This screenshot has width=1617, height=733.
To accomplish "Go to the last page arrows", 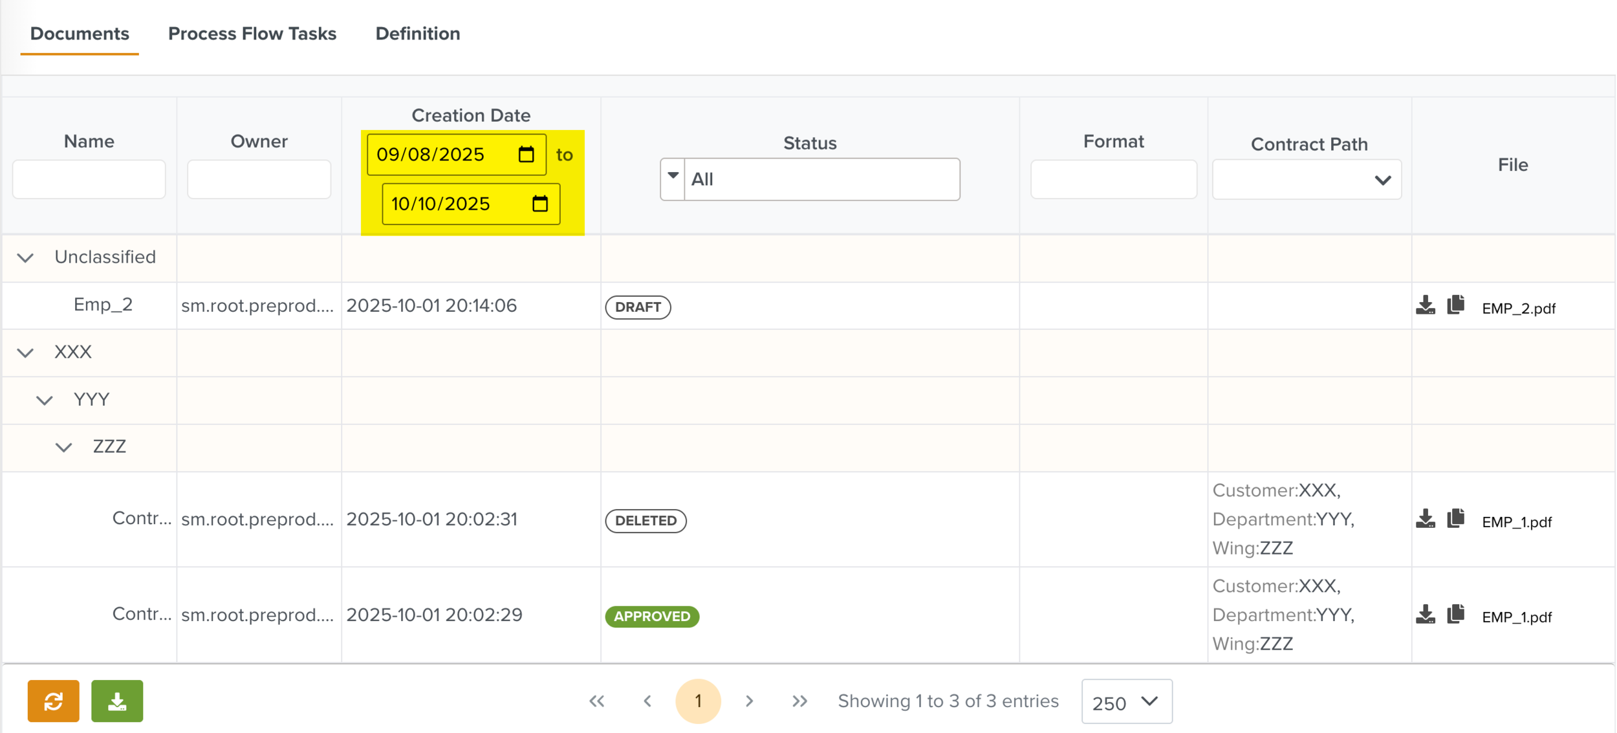I will click(799, 701).
